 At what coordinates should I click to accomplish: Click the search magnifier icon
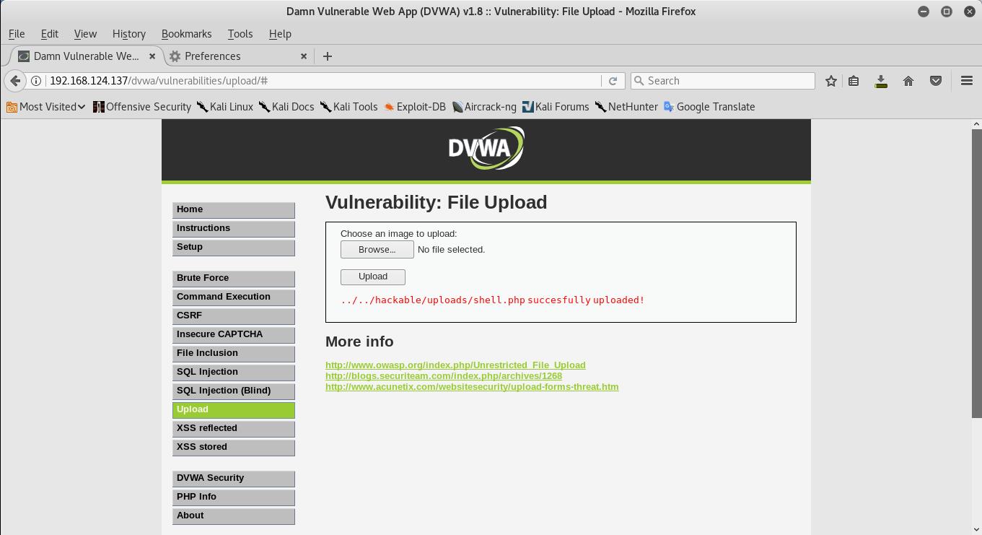(x=639, y=81)
